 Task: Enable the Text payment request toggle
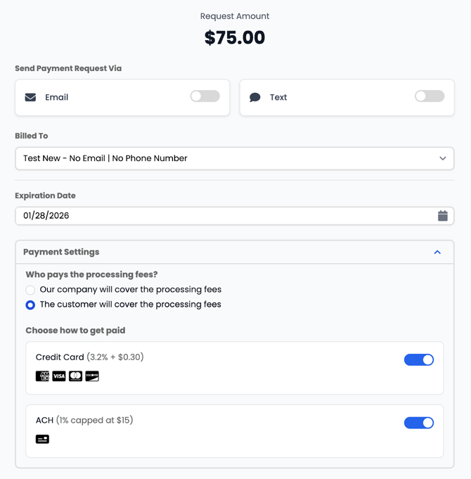(x=430, y=96)
